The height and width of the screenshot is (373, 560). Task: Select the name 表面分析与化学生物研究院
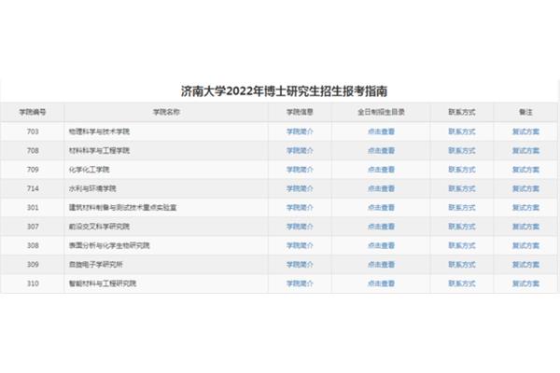tap(109, 245)
